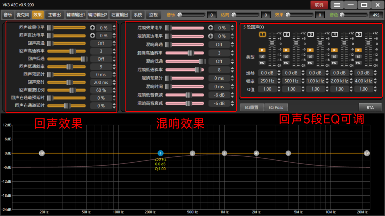Select EQ band 5 number button
This screenshot has width=385, height=216.
point(359,34)
